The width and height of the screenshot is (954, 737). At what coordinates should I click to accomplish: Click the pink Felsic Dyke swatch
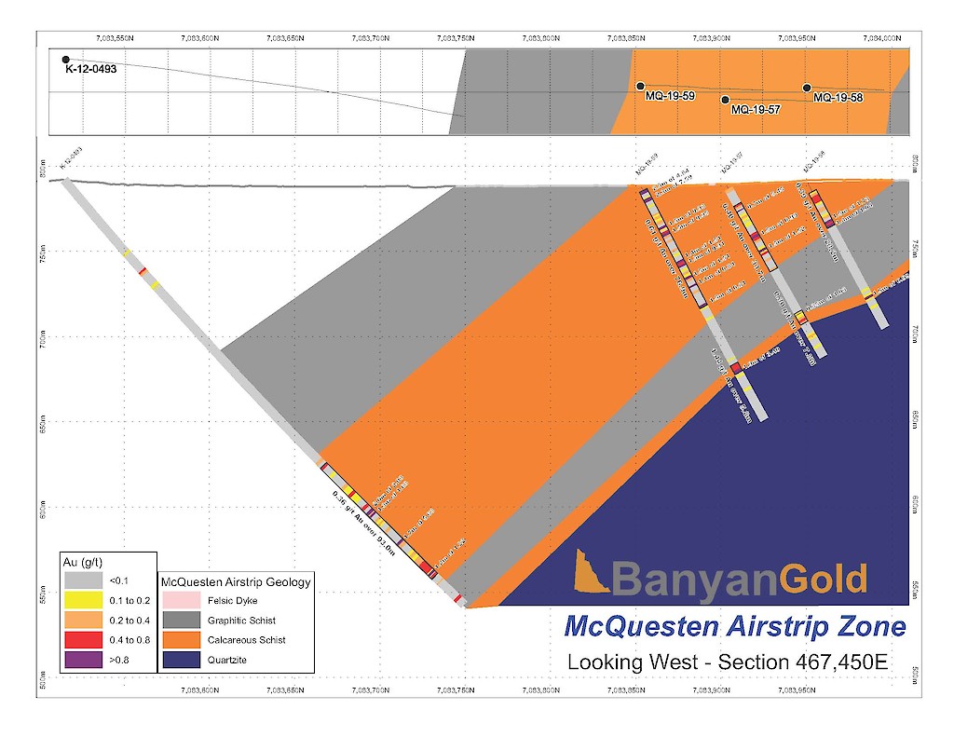click(x=183, y=601)
